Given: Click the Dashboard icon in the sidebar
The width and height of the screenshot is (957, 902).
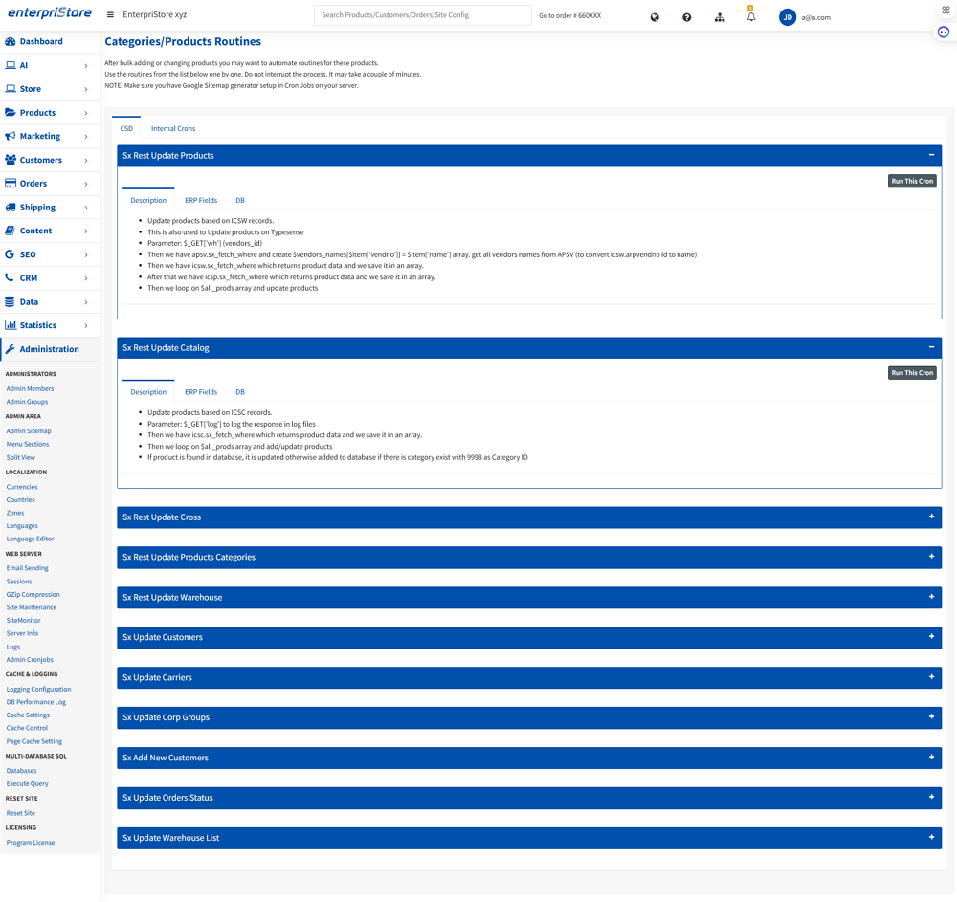Looking at the screenshot, I should pos(11,42).
